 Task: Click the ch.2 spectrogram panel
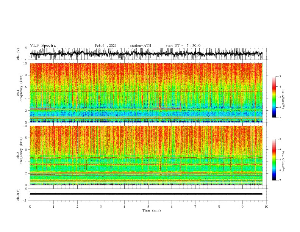tap(146, 155)
